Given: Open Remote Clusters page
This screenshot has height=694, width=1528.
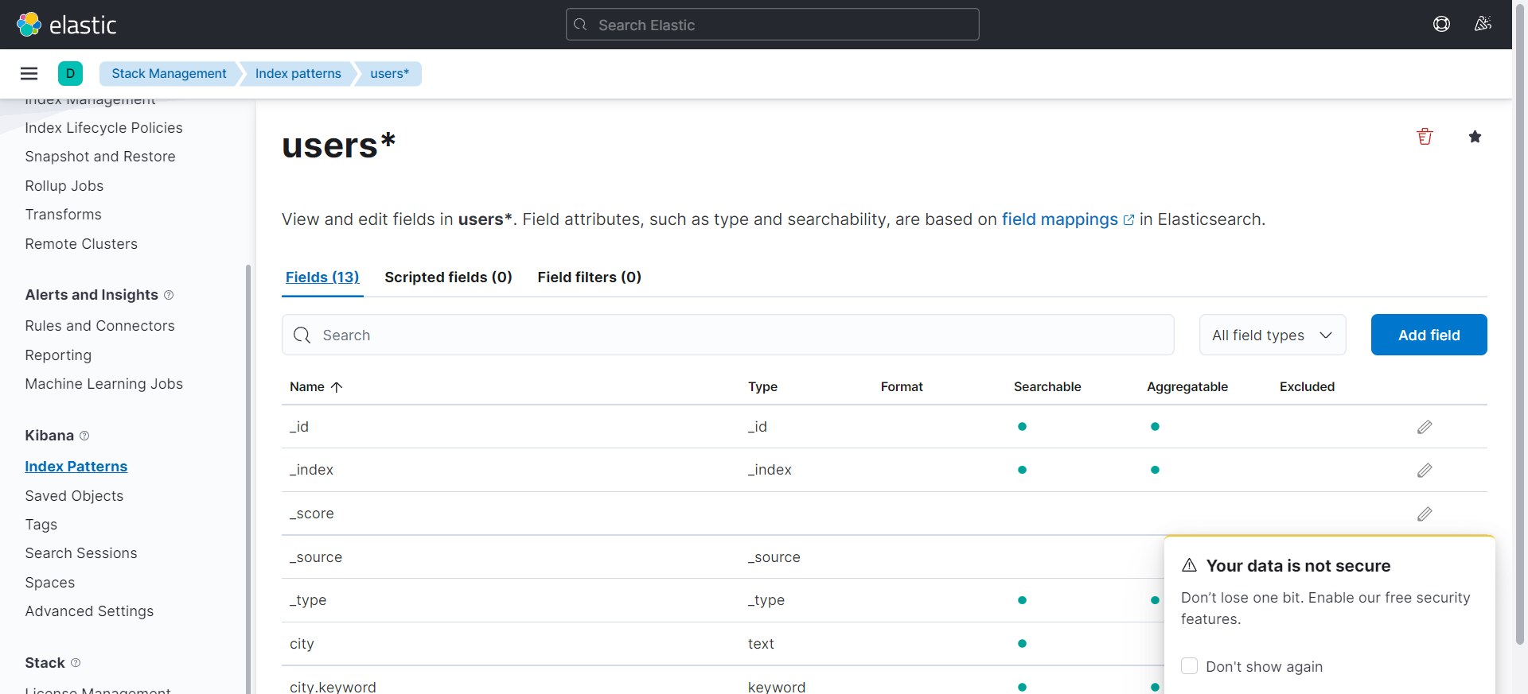Looking at the screenshot, I should (81, 244).
